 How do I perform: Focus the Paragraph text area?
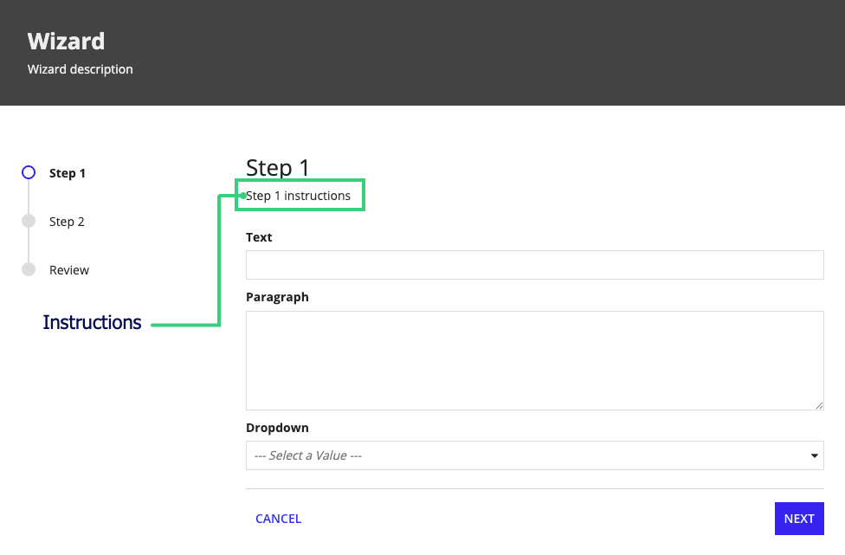534,360
